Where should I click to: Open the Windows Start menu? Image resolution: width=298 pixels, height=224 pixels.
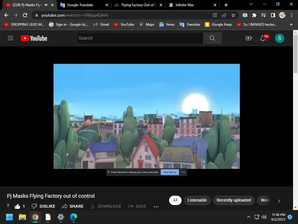[9, 217]
